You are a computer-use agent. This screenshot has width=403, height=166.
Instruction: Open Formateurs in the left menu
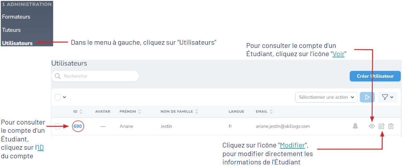(16, 17)
